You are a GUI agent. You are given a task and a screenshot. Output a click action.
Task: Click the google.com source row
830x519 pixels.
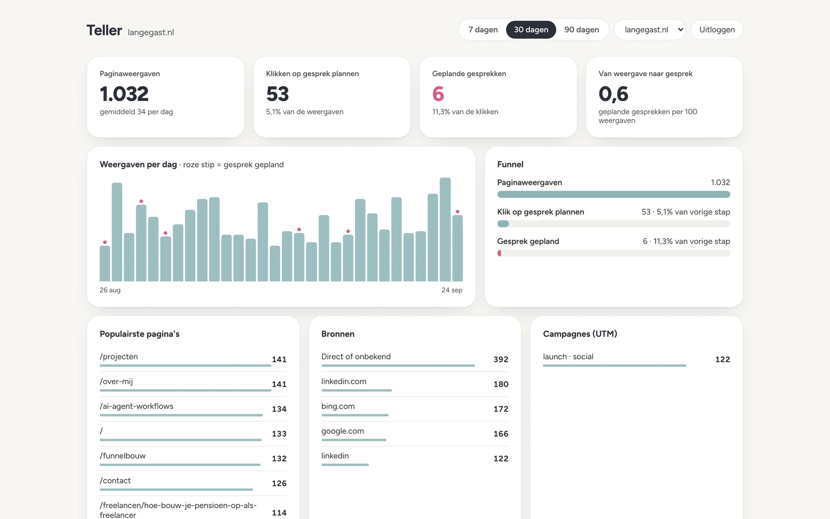pyautogui.click(x=415, y=434)
